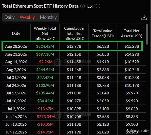Click the $10.74B net assets cell
Screen dimensions: 151x135
click(132, 70)
